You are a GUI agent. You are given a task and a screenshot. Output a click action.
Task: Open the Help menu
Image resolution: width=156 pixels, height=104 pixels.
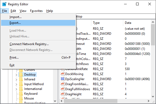tap(50, 11)
